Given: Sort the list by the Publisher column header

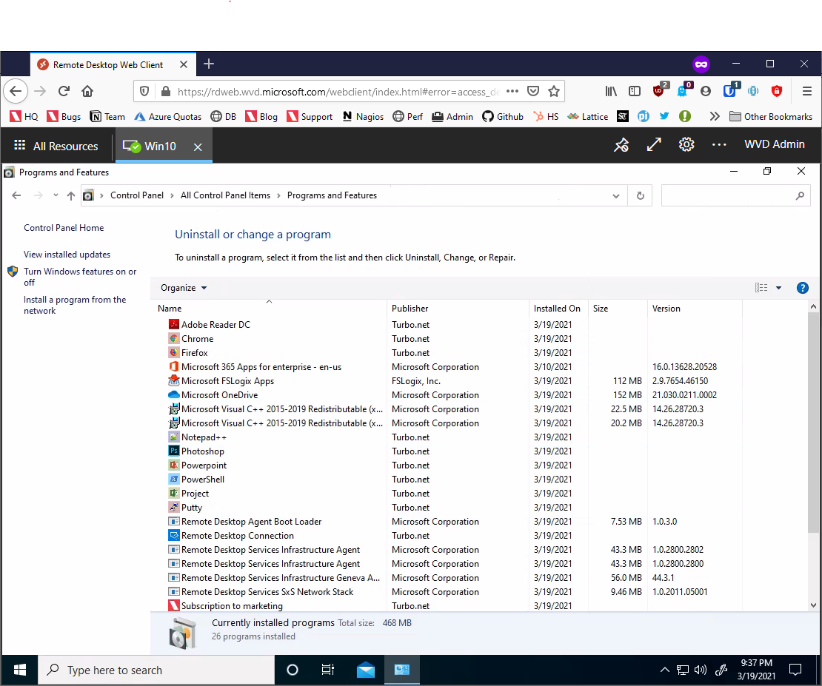Looking at the screenshot, I should point(410,309).
